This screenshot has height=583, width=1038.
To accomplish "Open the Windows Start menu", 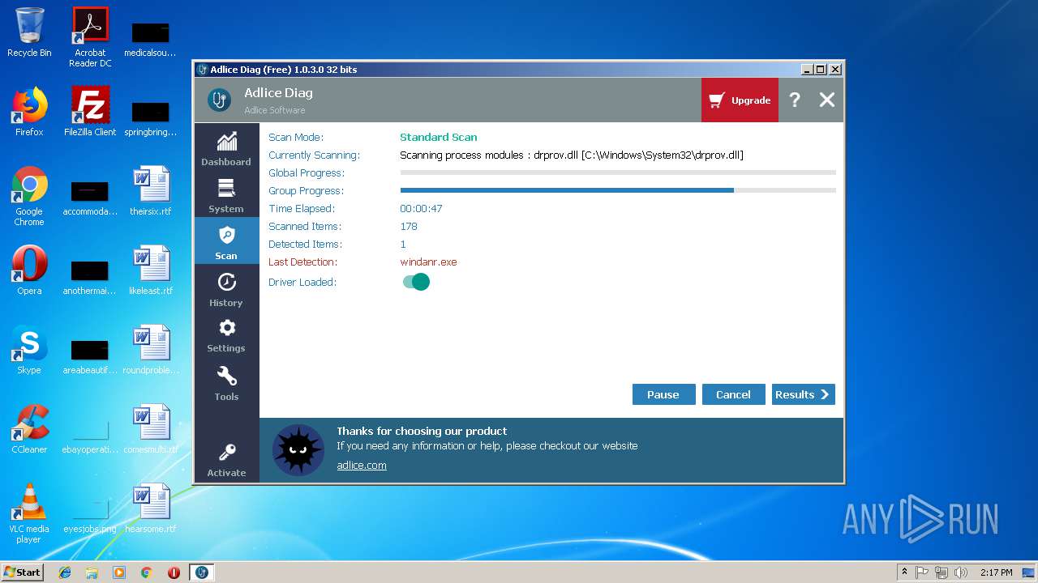I will (x=23, y=572).
